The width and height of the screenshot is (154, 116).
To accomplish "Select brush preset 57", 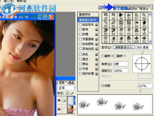I will (x=136, y=16).
